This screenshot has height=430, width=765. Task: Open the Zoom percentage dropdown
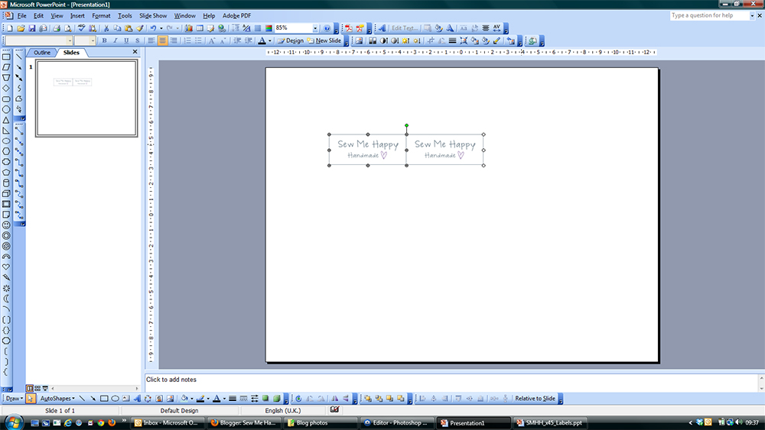pyautogui.click(x=315, y=28)
